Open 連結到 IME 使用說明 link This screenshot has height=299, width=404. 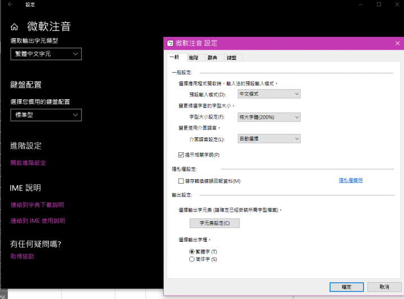[38, 221]
